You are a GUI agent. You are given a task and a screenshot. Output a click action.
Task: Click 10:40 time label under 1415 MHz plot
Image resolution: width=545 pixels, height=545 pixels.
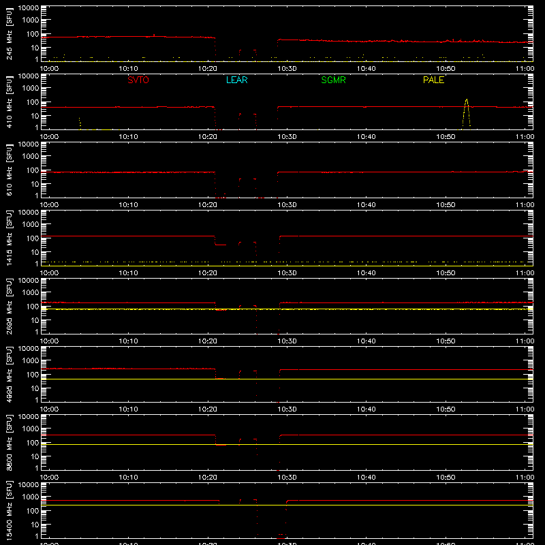[366, 273]
